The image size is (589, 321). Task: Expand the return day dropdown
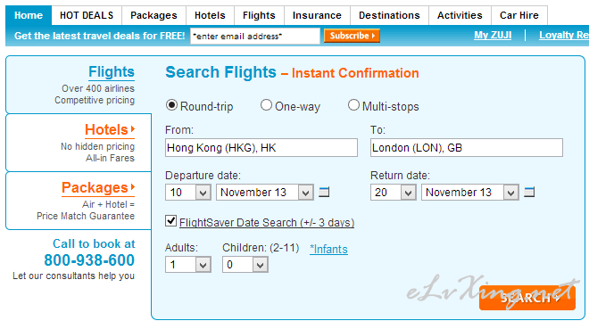click(x=394, y=193)
